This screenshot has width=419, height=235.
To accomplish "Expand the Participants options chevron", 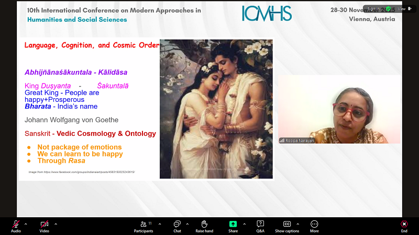I will [x=159, y=224].
